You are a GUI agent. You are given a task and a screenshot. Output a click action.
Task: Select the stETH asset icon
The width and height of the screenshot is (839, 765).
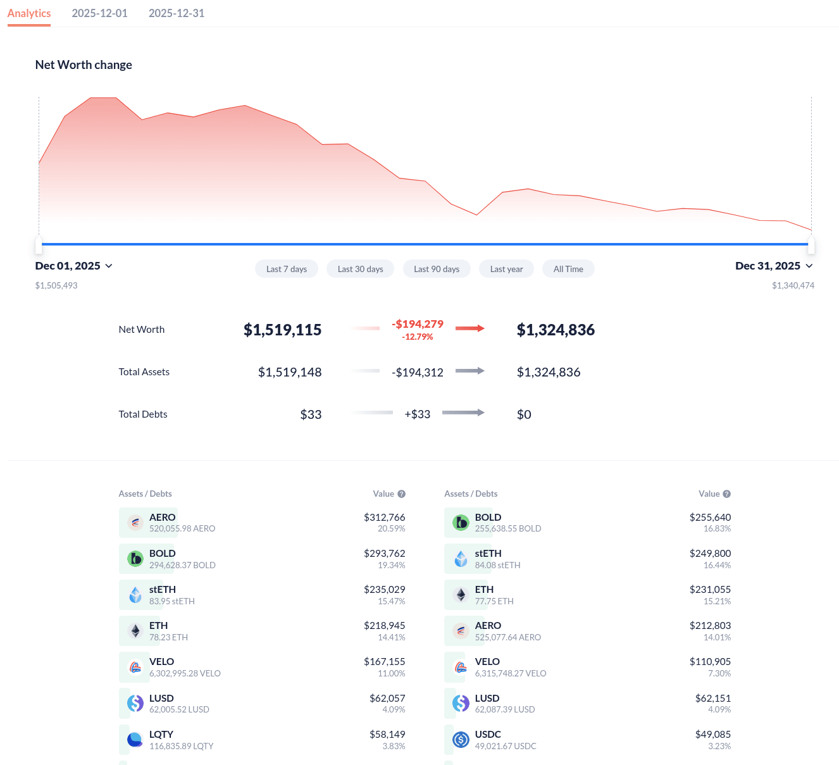pyautogui.click(x=135, y=594)
